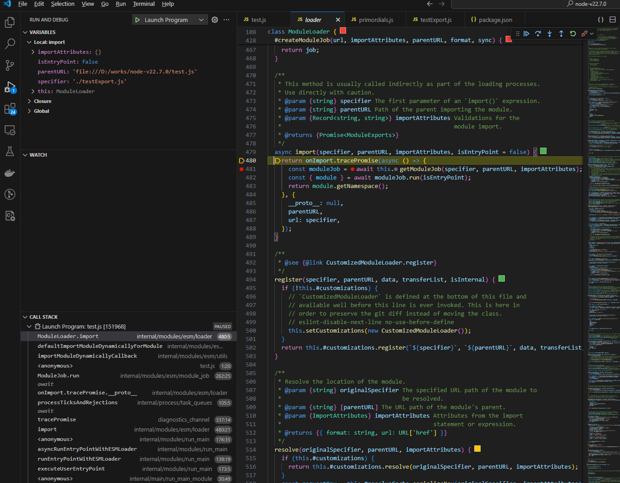Toggle the split editor layout button
620x483 pixels.
click(x=612, y=20)
